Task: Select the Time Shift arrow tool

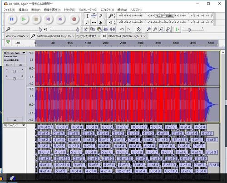Action: (94, 23)
